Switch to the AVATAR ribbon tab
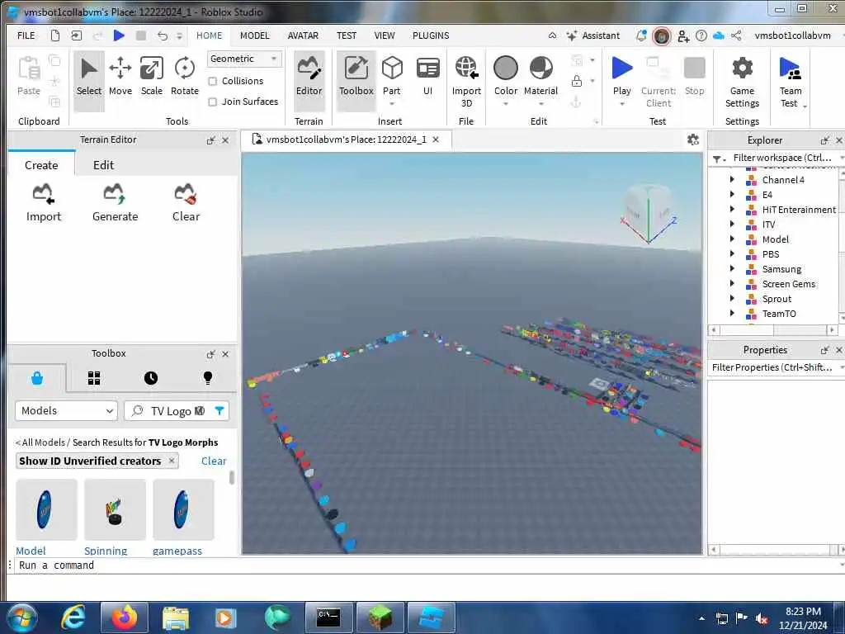The image size is (845, 634). tap(303, 35)
